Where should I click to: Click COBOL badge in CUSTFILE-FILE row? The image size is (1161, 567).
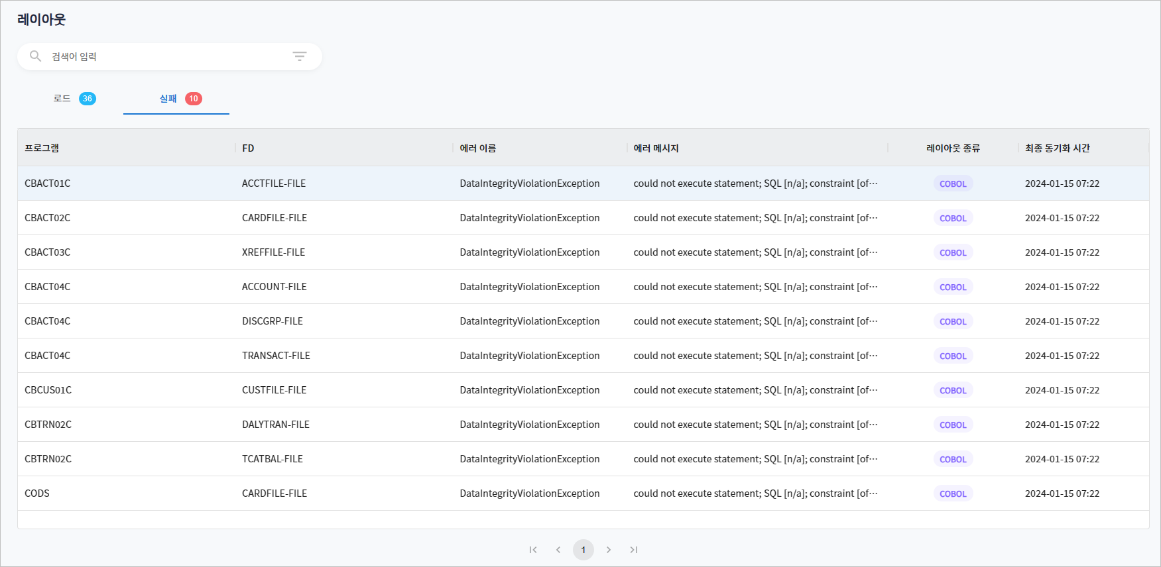click(953, 390)
